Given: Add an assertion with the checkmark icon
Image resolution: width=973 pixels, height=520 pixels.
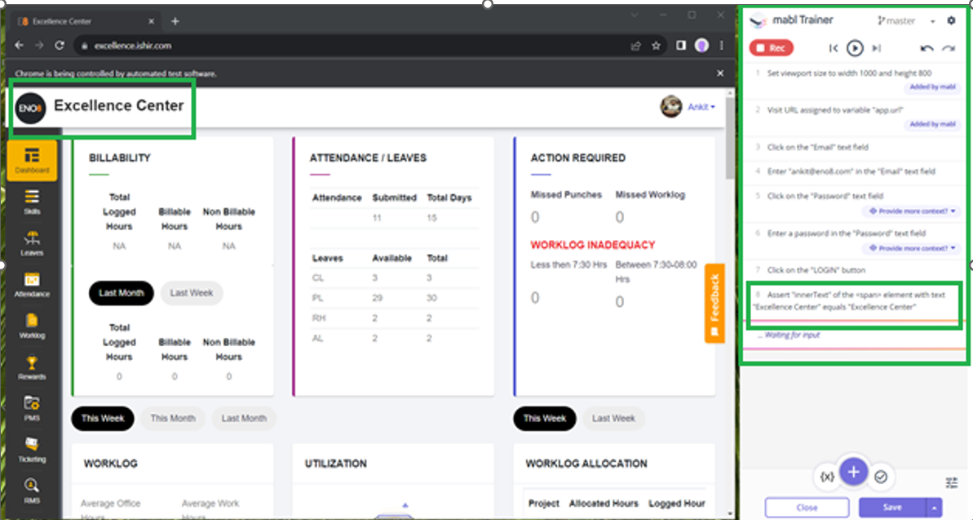Looking at the screenshot, I should [881, 477].
